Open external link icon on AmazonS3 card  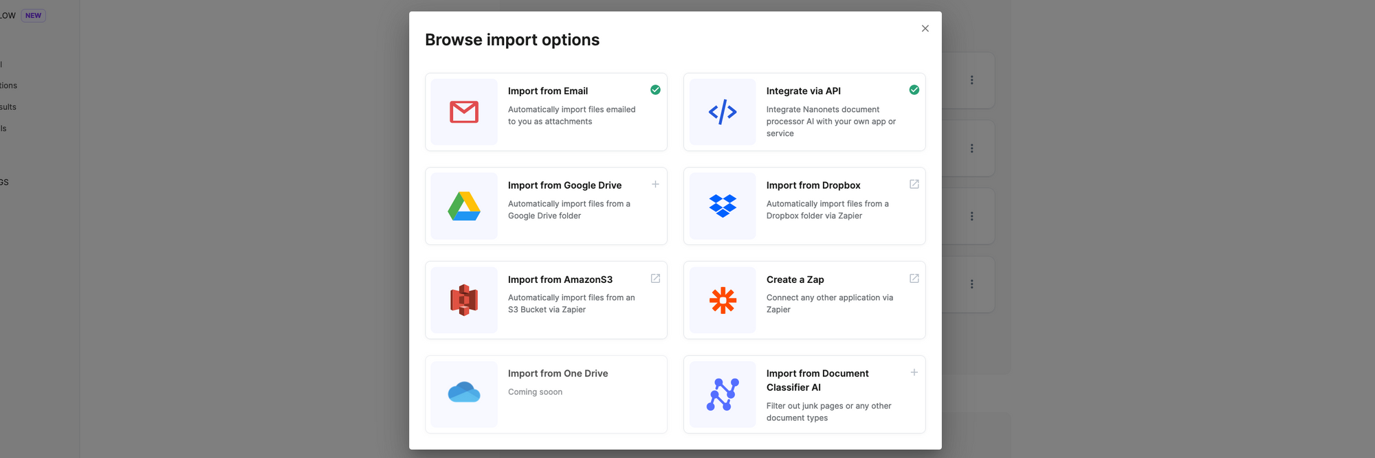(x=655, y=278)
